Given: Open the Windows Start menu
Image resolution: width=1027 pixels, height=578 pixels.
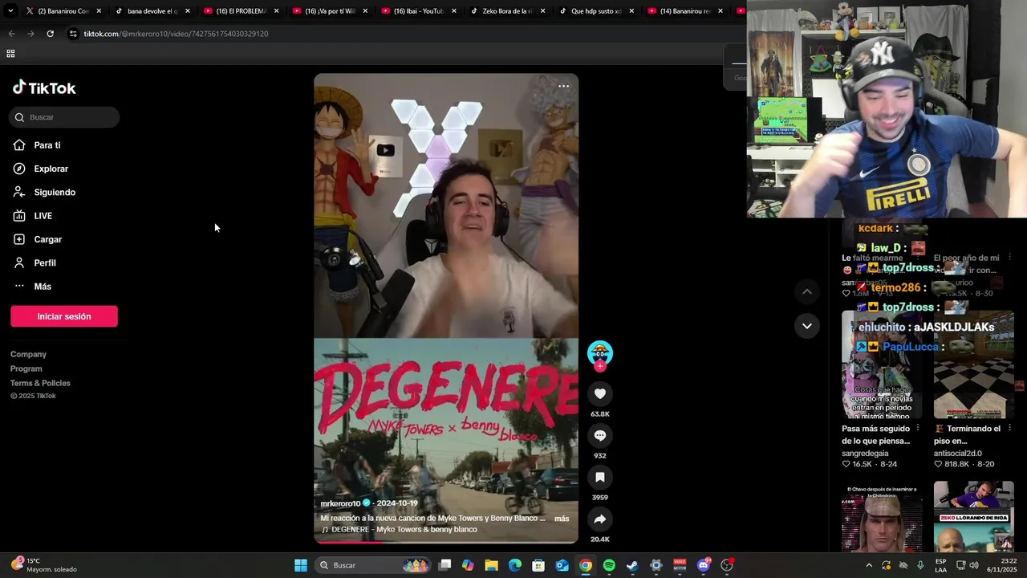Looking at the screenshot, I should point(301,565).
